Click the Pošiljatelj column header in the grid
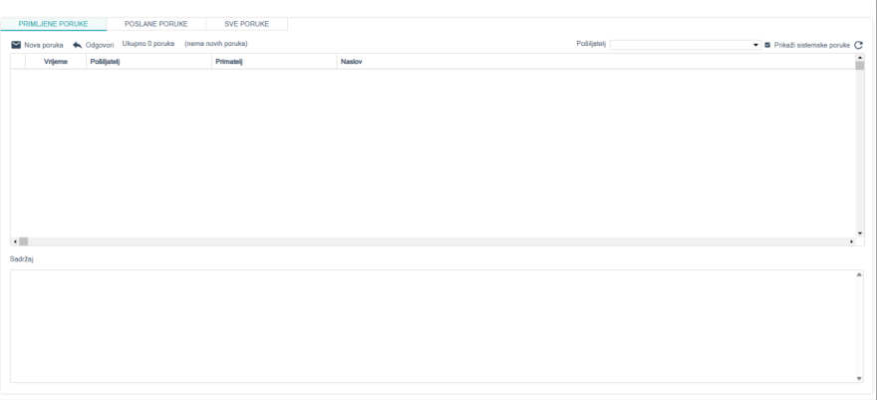The width and height of the screenshot is (877, 400). click(105, 62)
